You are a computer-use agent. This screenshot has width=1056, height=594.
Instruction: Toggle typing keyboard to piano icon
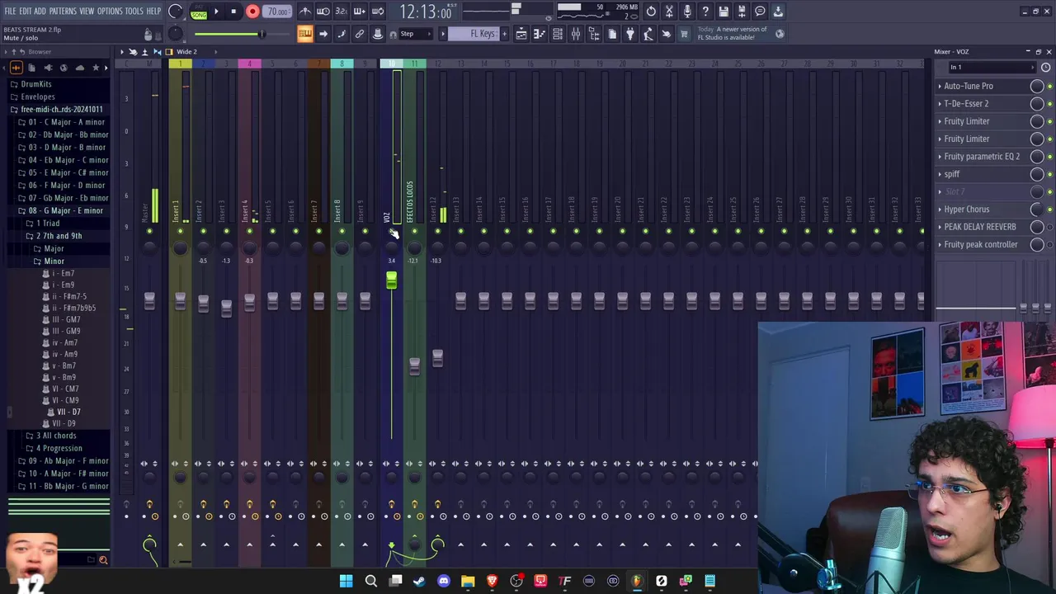coord(305,34)
